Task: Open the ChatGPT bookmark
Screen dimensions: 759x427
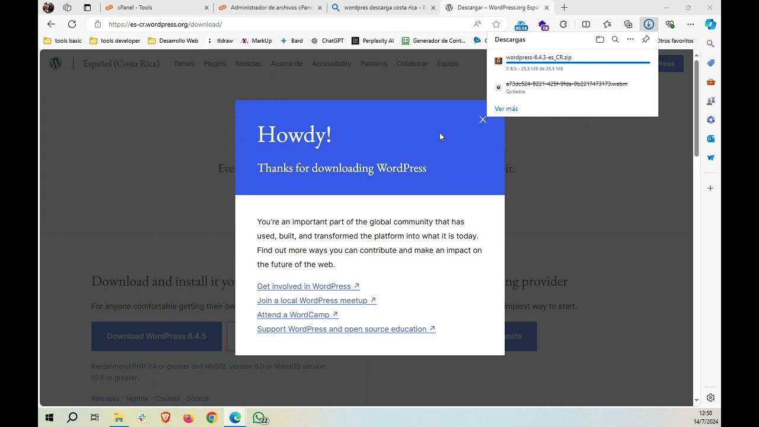Action: pyautogui.click(x=327, y=41)
